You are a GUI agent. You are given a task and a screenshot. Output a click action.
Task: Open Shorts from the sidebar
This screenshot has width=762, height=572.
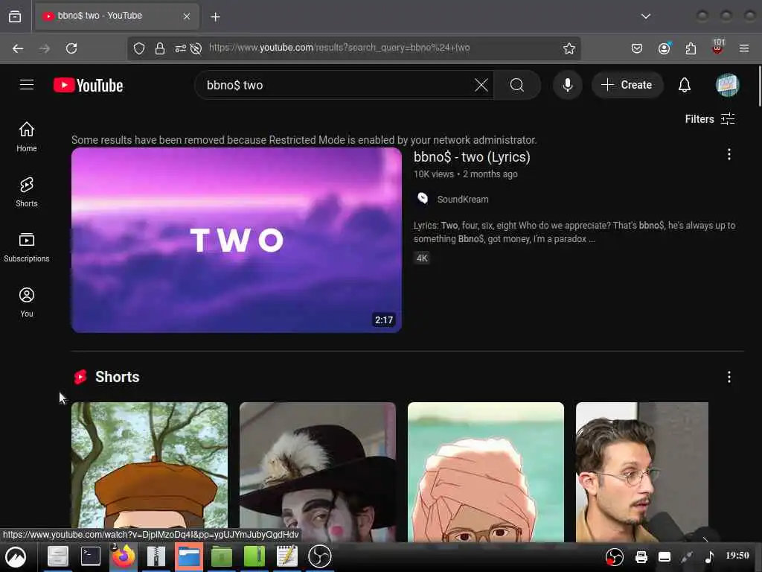(x=27, y=191)
